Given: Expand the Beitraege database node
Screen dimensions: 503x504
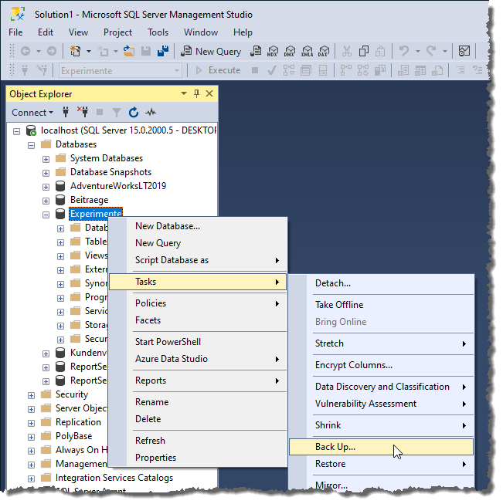Looking at the screenshot, I should pos(46,201).
